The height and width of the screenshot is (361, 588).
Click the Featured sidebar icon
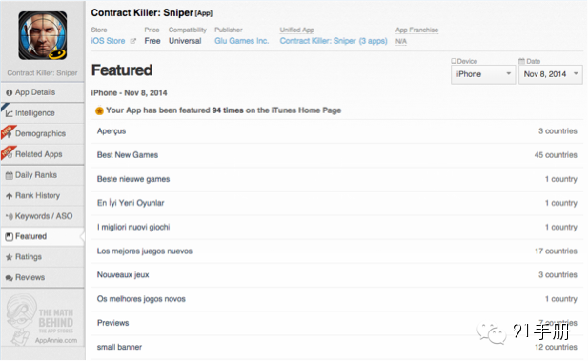pyautogui.click(x=9, y=236)
